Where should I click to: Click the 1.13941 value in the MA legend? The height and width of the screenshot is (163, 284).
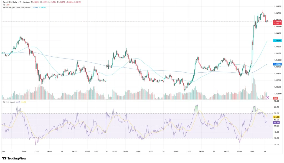click(x=35, y=7)
